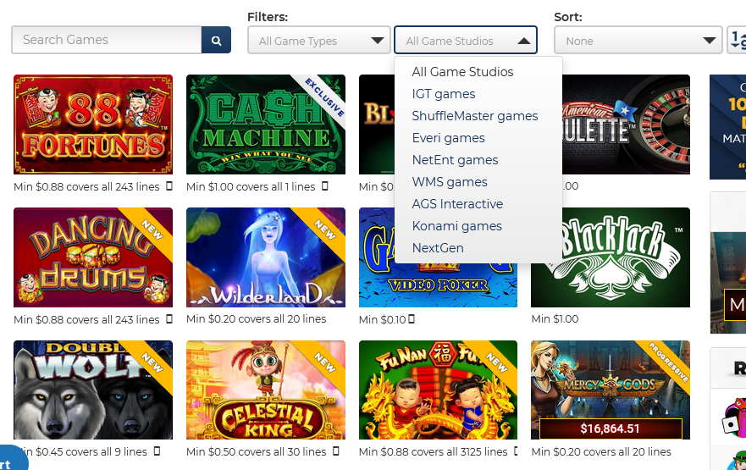Click 'Min $0.88 covers all 3125 lines' text
The image size is (746, 470).
433,451
